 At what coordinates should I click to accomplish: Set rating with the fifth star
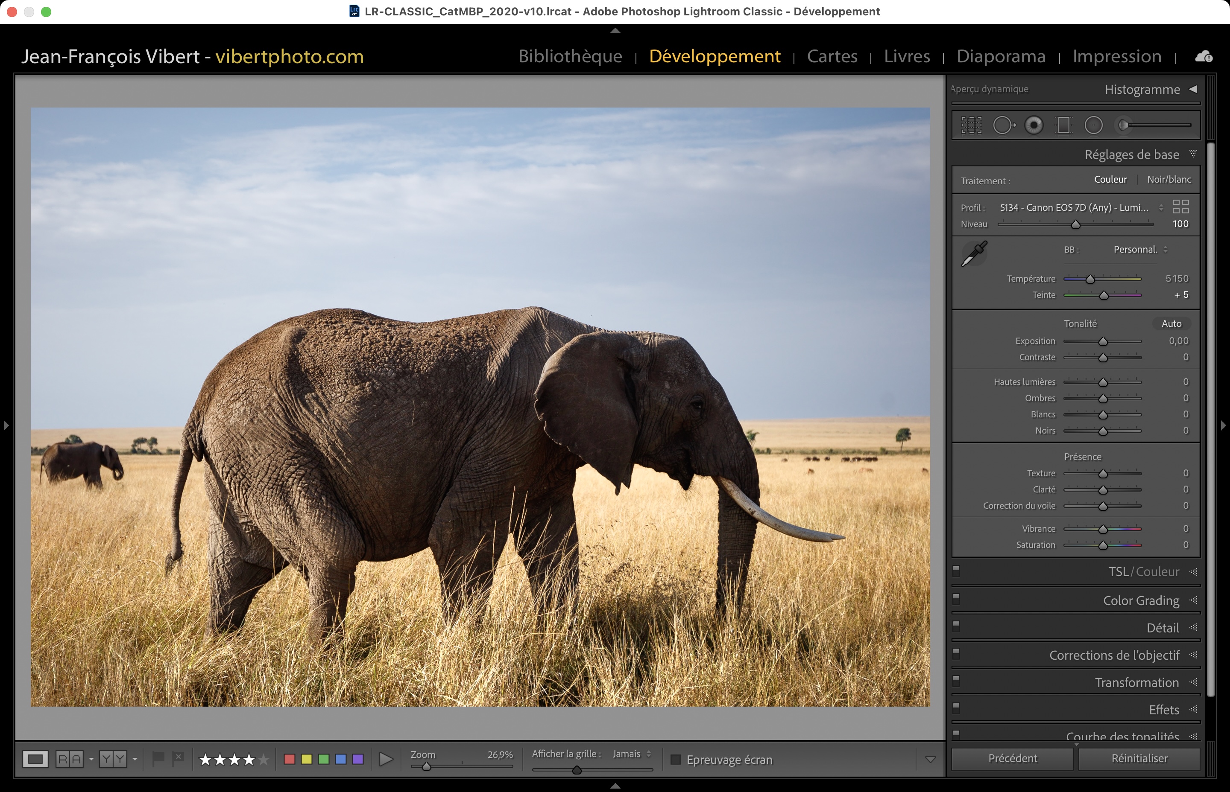coord(264,760)
